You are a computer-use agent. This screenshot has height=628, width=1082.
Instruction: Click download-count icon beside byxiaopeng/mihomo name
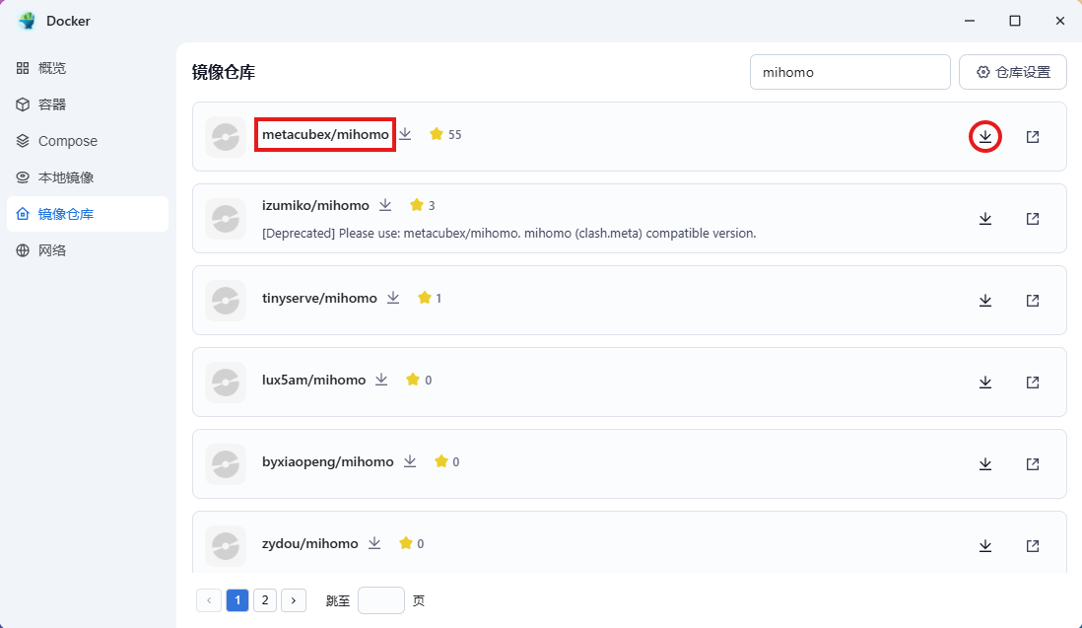pos(410,461)
